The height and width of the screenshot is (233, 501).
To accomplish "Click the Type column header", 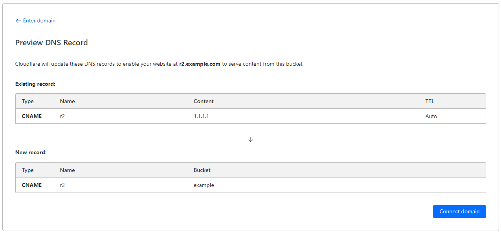I will [28, 101].
